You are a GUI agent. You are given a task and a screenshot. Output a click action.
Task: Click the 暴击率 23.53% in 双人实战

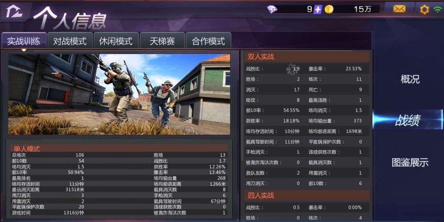335,69
